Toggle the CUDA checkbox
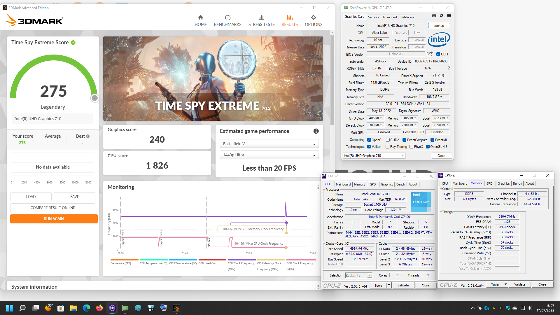This screenshot has height=315, width=560. tap(388, 140)
